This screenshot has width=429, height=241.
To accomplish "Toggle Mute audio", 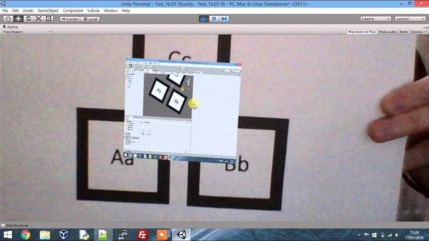I will (x=387, y=32).
